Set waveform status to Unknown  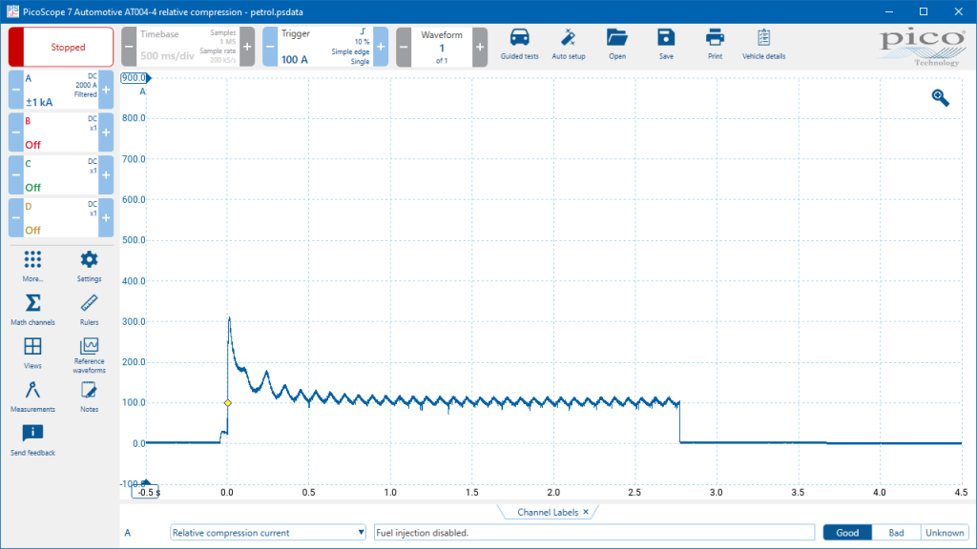tap(944, 533)
